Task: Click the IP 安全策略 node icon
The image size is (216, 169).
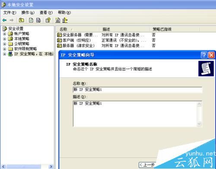Action: [10, 54]
